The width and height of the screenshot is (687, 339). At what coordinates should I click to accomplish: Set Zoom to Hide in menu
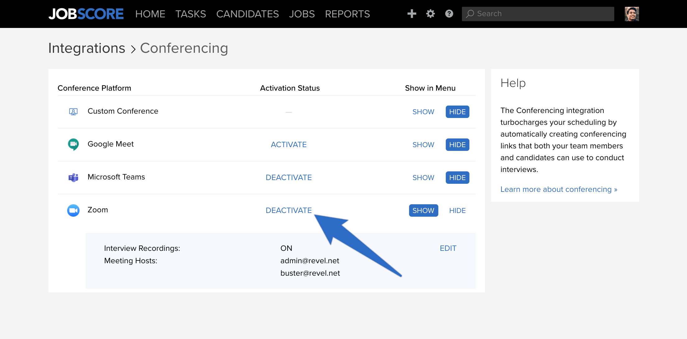(x=457, y=210)
